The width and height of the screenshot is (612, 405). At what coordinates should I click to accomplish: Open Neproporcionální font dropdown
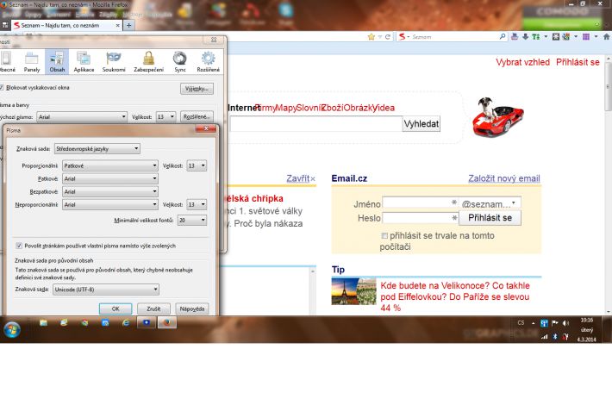(110, 204)
